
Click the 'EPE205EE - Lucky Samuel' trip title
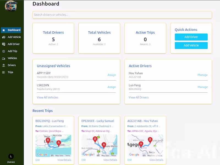click(x=98, y=121)
